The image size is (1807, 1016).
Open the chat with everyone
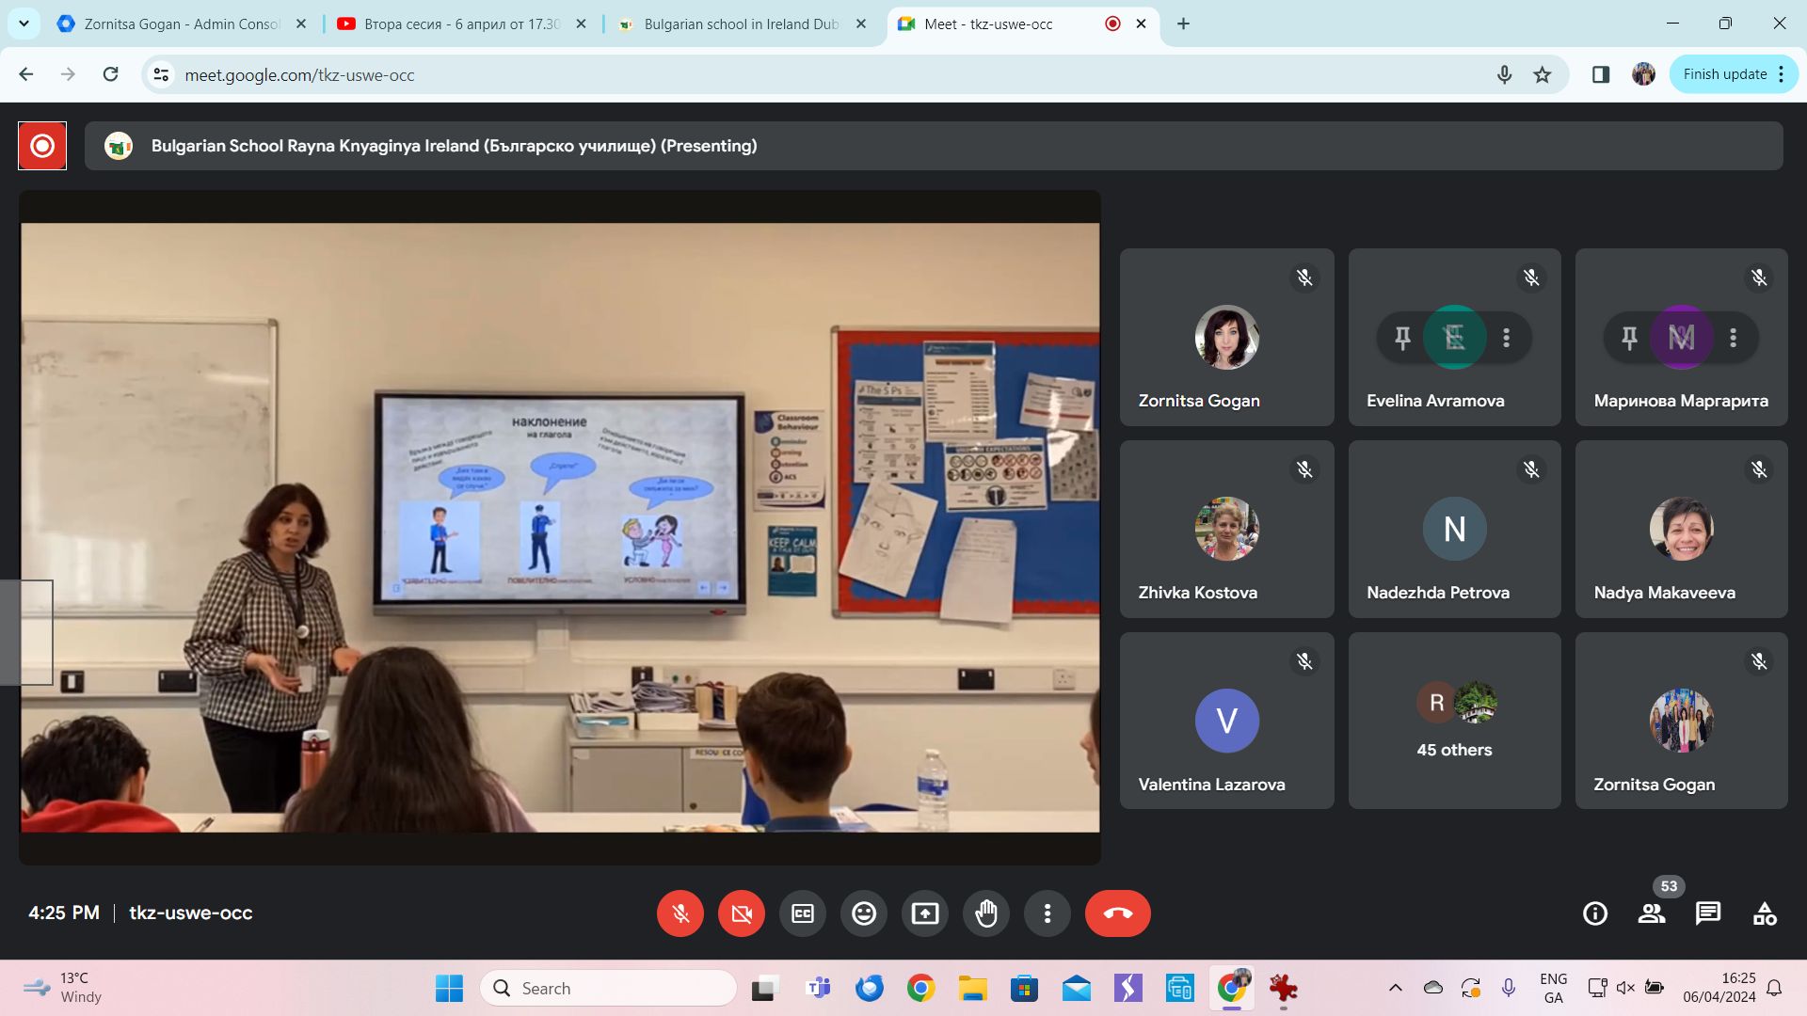(1708, 913)
